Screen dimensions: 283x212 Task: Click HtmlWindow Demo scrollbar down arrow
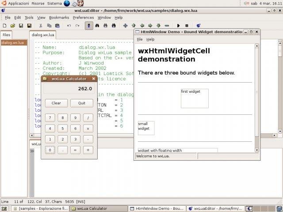click(257, 150)
